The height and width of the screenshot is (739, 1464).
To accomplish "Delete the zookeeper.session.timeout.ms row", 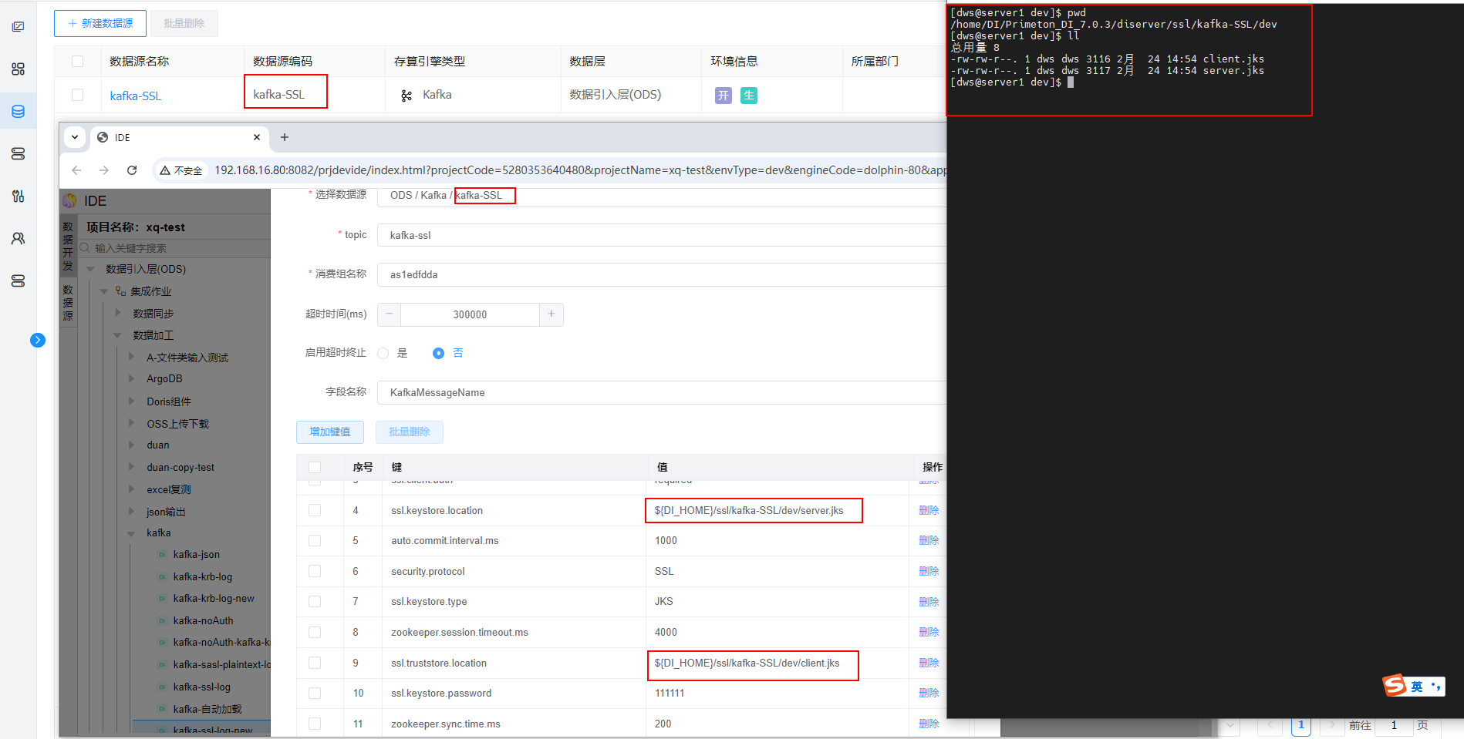I will [929, 632].
